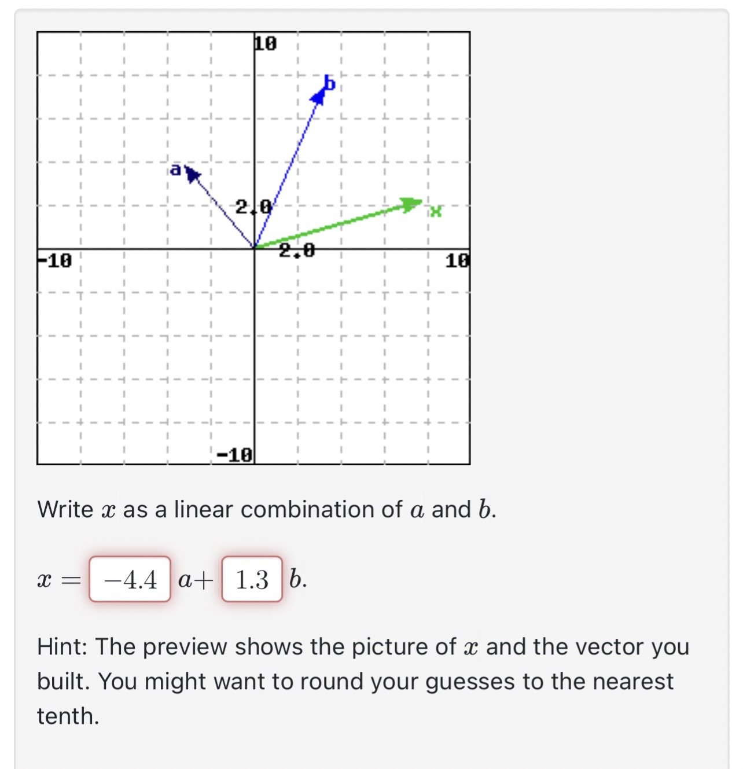
Task: Select the input field containing -4.4
Action: tap(130, 579)
